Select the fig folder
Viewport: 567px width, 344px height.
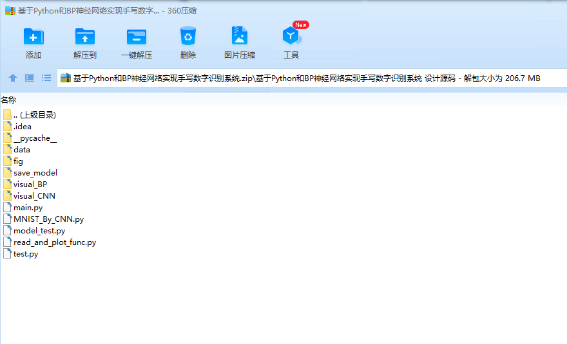tap(13, 161)
